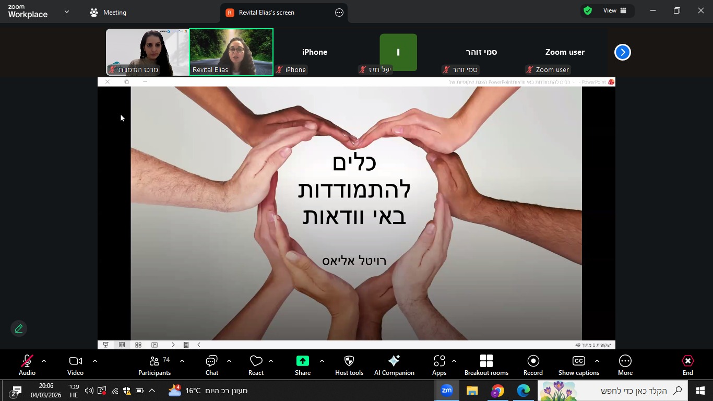This screenshot has width=713, height=401.
Task: Enable Show captions
Action: [578, 365]
